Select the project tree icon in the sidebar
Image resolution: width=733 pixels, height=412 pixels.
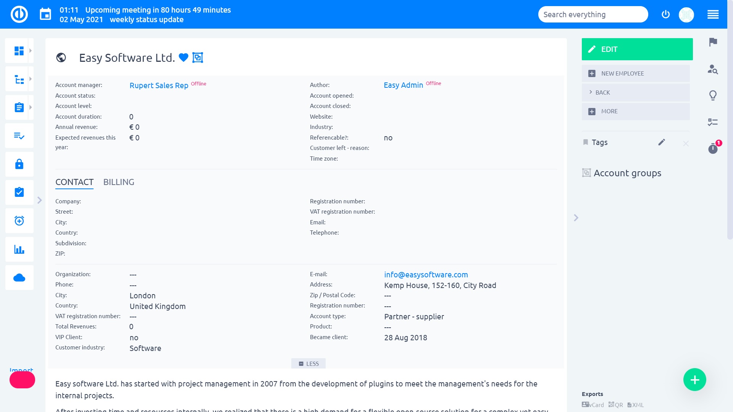(x=19, y=79)
